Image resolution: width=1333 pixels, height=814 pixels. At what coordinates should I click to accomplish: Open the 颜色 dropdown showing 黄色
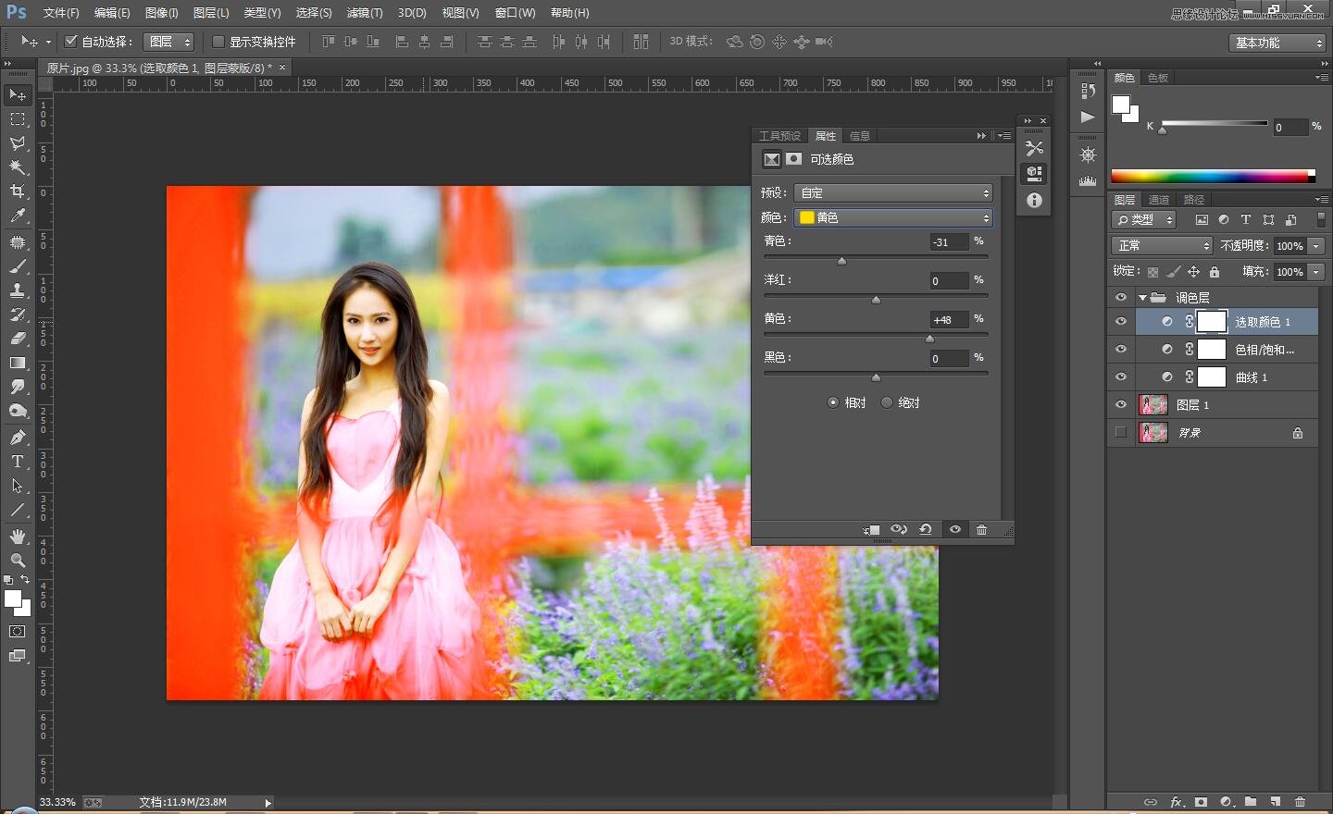(893, 217)
